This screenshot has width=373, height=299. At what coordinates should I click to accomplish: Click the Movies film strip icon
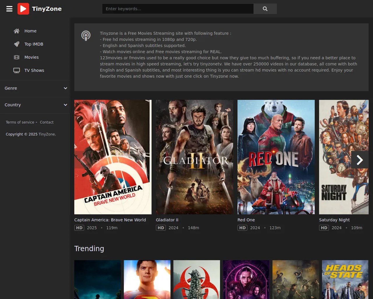[x=17, y=57]
